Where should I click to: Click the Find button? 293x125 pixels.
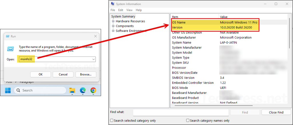click(245, 112)
